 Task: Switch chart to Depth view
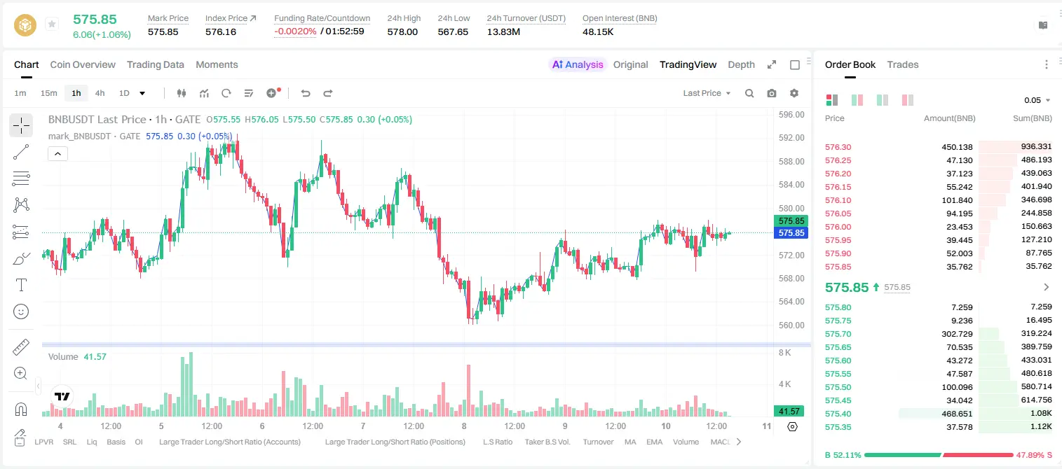point(741,64)
